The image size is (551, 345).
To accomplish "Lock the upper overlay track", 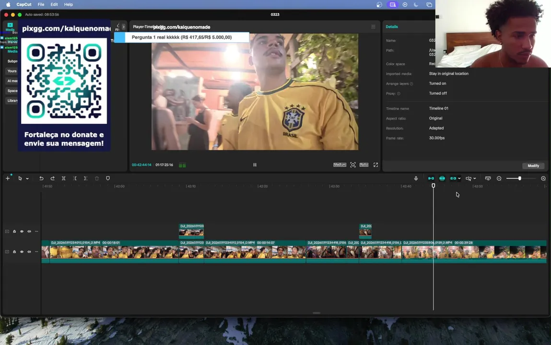I will tap(14, 231).
